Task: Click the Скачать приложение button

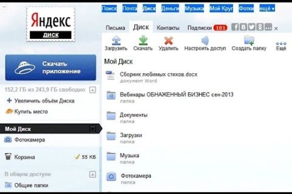Action: [x=51, y=67]
